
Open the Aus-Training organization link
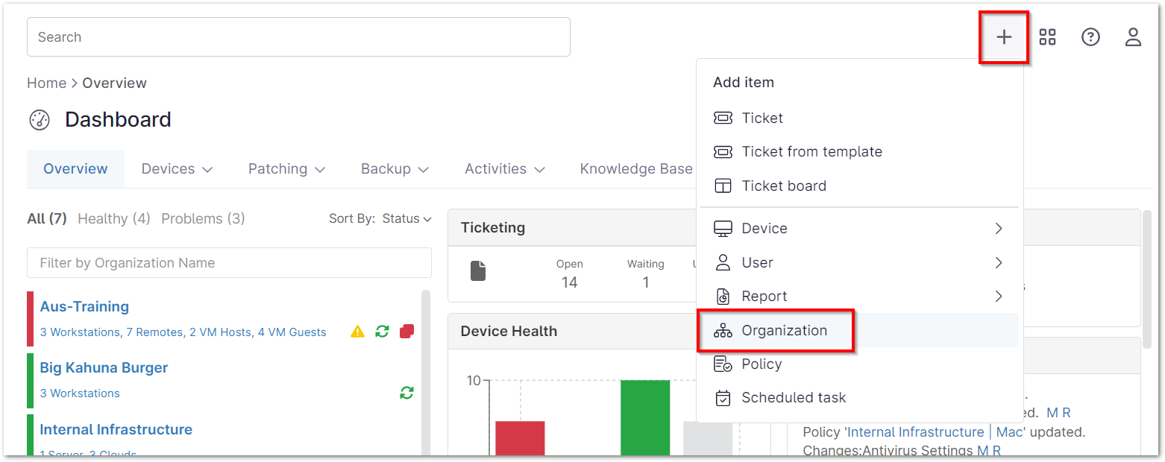coord(84,306)
